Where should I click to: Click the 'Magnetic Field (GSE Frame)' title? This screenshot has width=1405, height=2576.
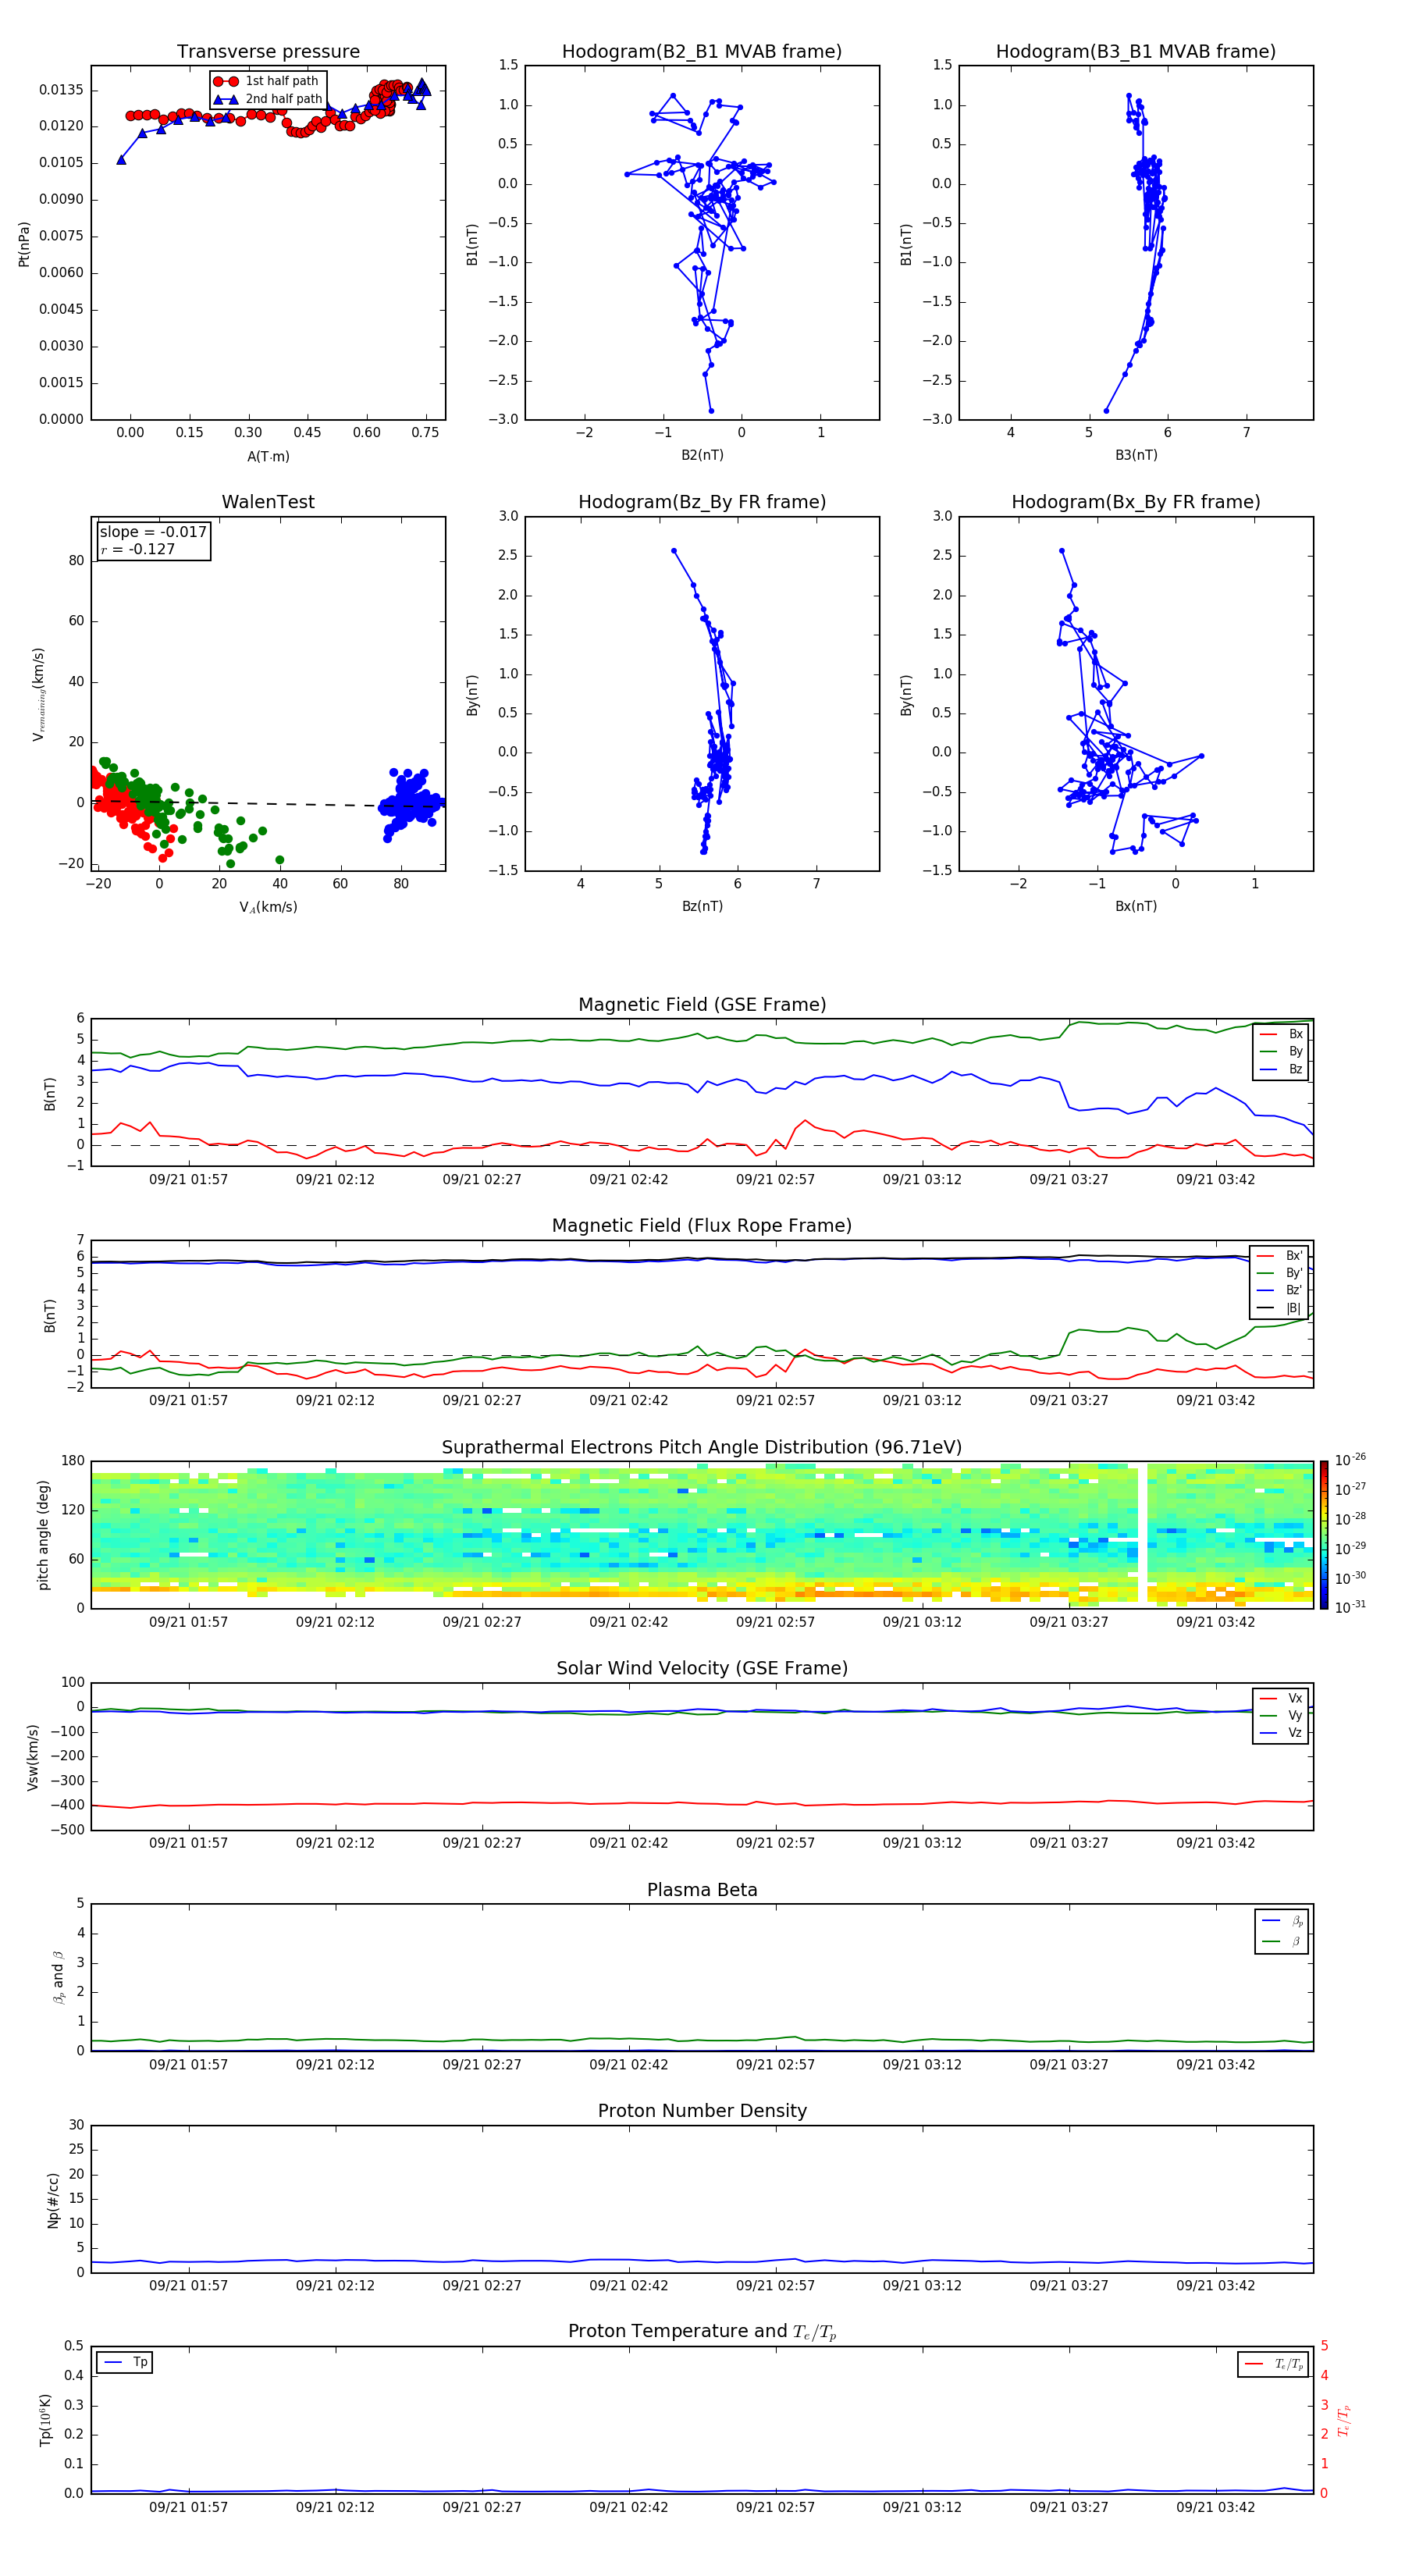(x=702, y=1005)
